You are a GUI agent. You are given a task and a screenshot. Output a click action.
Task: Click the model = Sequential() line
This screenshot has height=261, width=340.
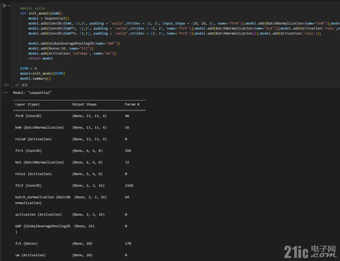tap(49, 18)
